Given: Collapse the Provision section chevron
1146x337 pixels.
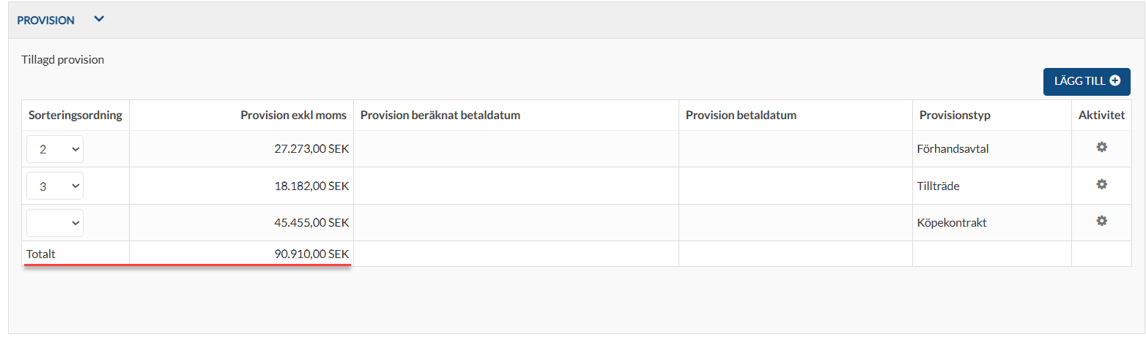Looking at the screenshot, I should tap(100, 20).
